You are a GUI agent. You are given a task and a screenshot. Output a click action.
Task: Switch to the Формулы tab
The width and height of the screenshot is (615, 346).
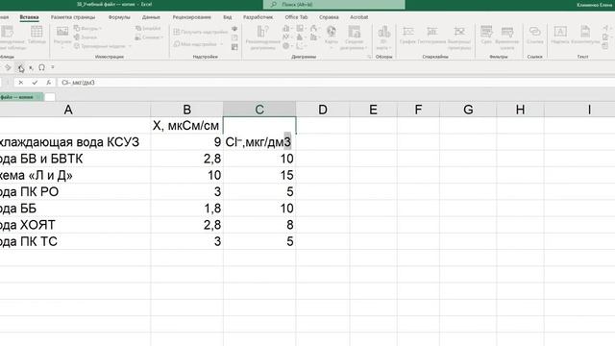pos(119,17)
